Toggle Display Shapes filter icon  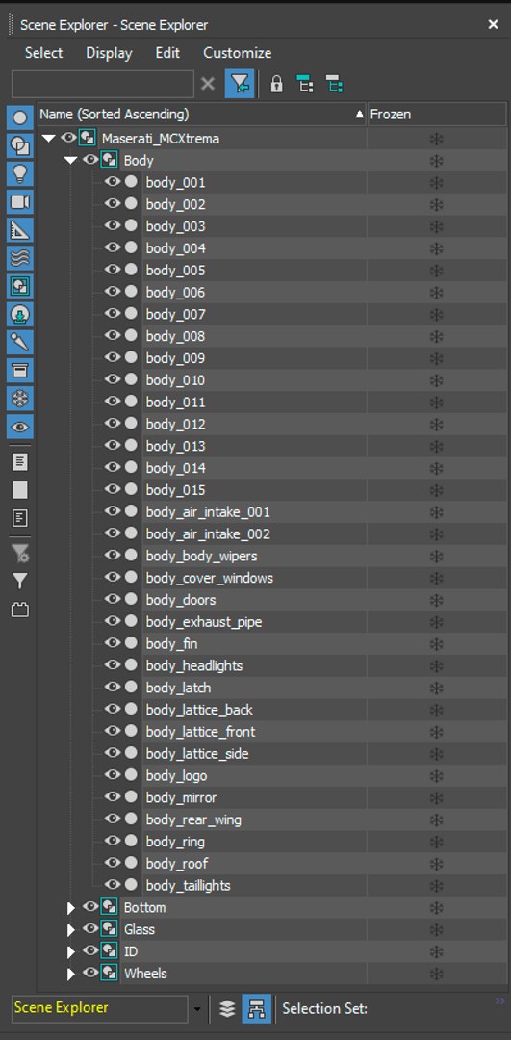(20, 146)
